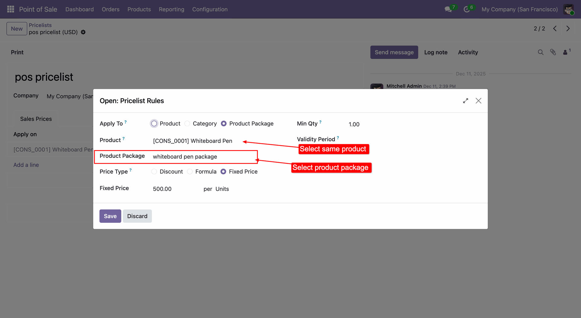This screenshot has height=318, width=581.
Task: Open the Units of measure dropdown
Action: click(x=222, y=189)
